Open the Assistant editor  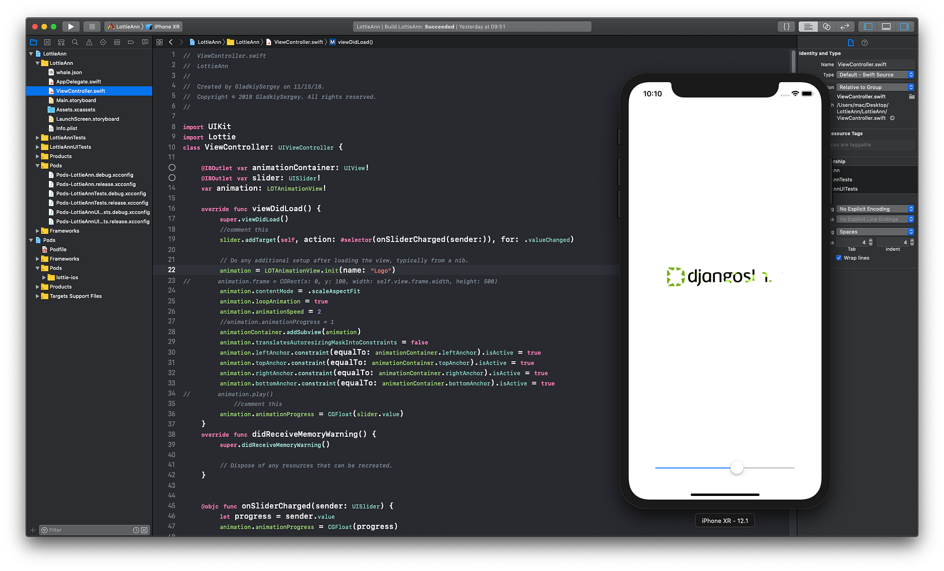pos(826,26)
